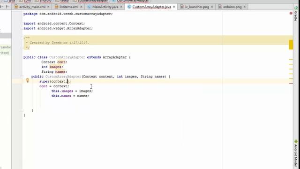Click the image icon on ic_launcher.png tab

(182, 7)
